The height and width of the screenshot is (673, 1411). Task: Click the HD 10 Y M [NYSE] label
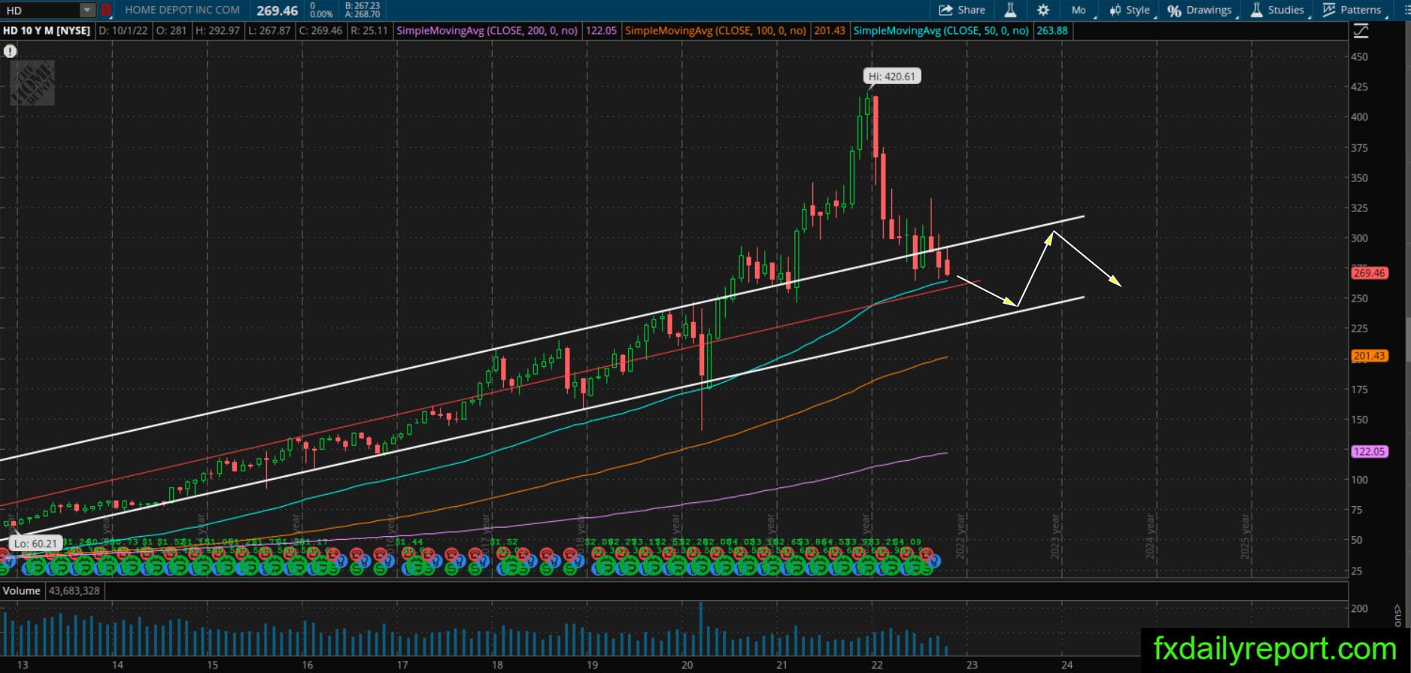click(47, 31)
